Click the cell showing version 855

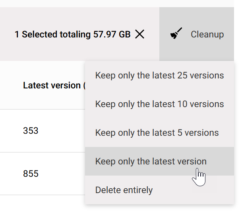31,174
